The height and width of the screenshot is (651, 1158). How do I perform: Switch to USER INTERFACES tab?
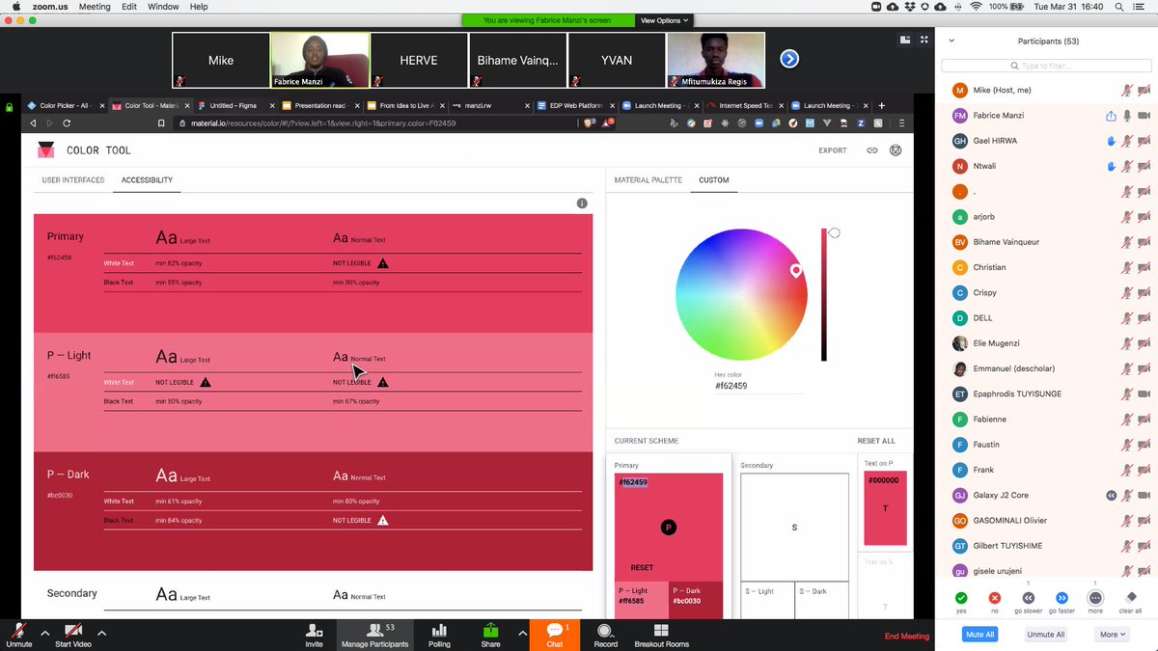(73, 180)
